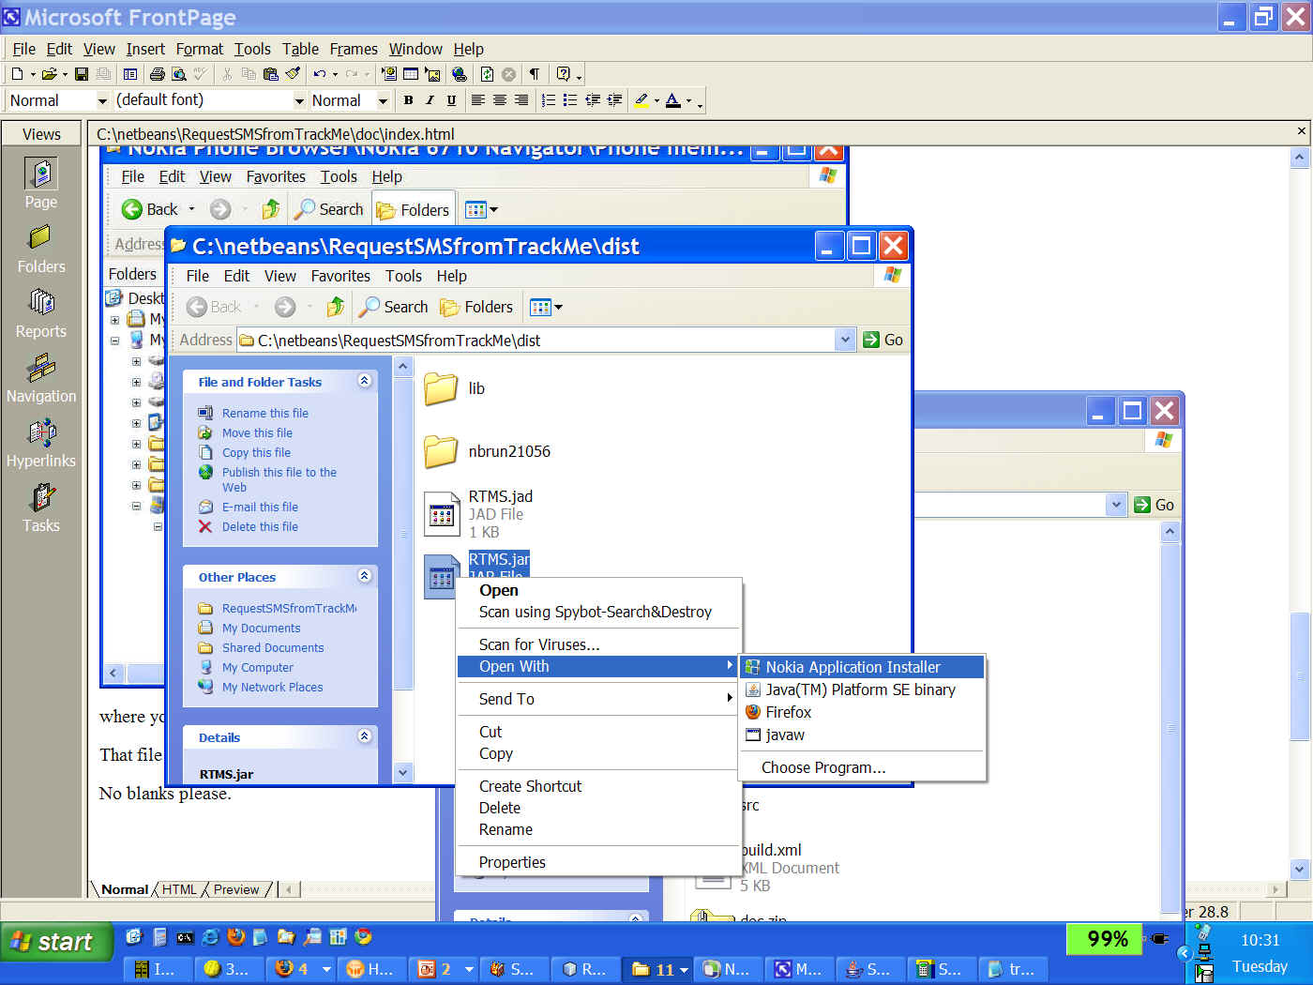Open the Navigation view icon
1313x985 pixels.
[x=40, y=378]
